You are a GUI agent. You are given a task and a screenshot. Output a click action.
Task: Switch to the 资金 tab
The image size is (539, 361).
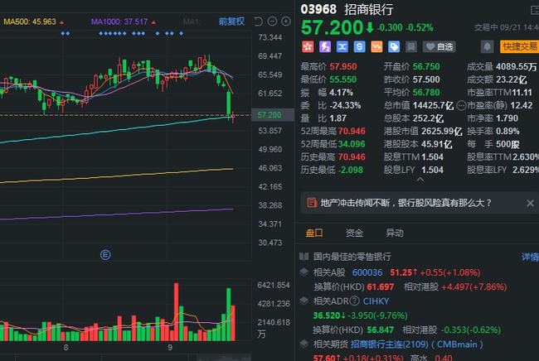click(354, 233)
